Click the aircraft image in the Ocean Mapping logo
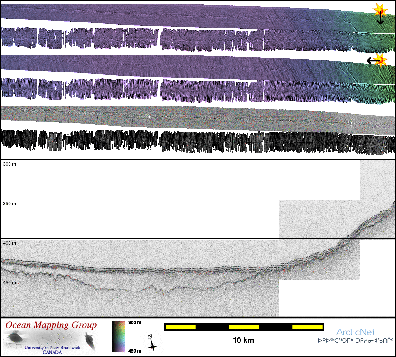Screen dimensions: 396x357 click(14, 336)
